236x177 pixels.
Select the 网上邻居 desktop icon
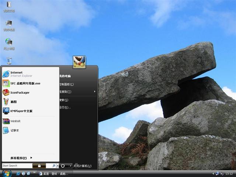(x=9, y=44)
